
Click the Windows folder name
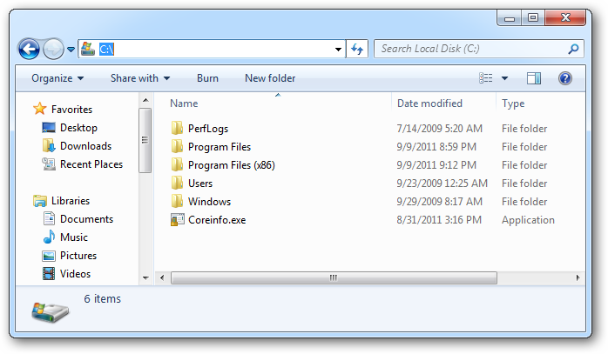209,202
